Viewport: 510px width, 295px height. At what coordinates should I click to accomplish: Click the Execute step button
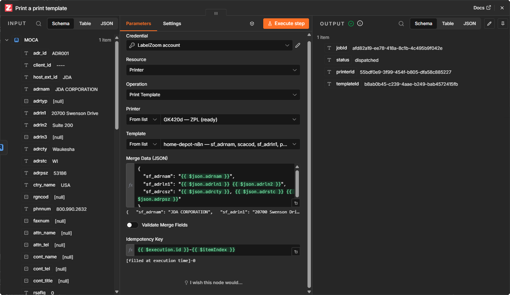pos(286,24)
